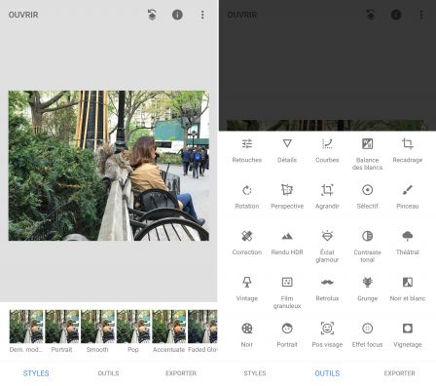Select the Perspective tool
The image size is (436, 386).
coord(287,197)
